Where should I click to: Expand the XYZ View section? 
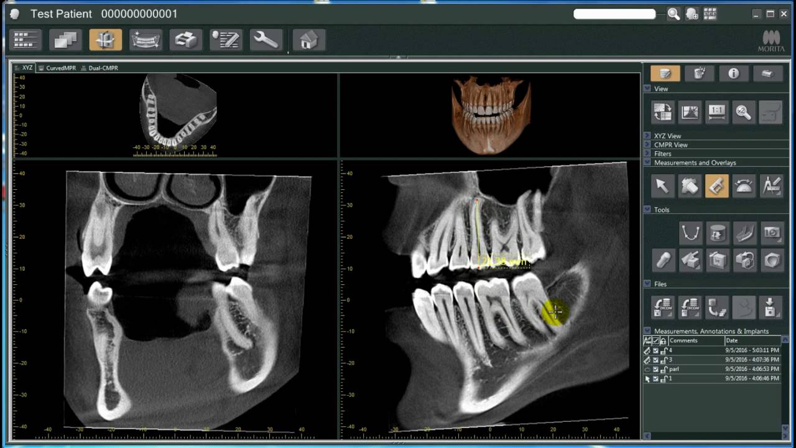coord(647,135)
